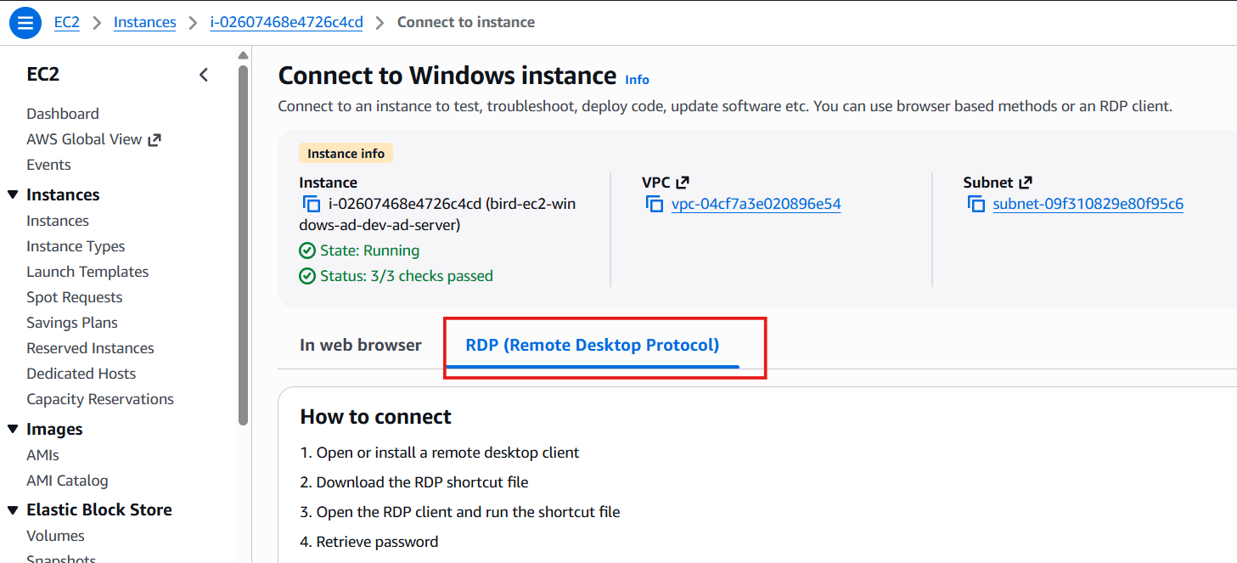Screen dimensions: 1237x563
Task: Copy the subnet ID with copy icon
Action: pyautogui.click(x=976, y=204)
